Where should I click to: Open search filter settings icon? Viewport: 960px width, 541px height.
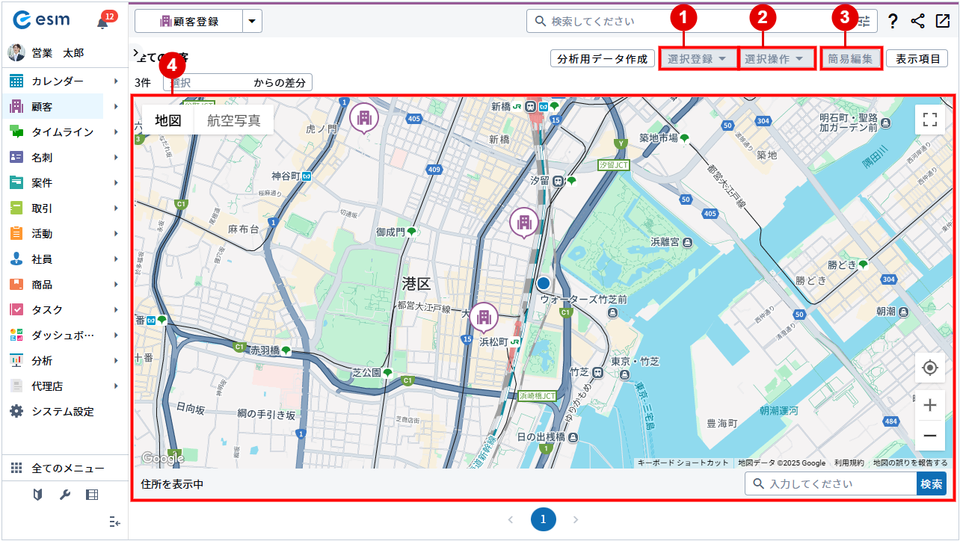coord(865,22)
